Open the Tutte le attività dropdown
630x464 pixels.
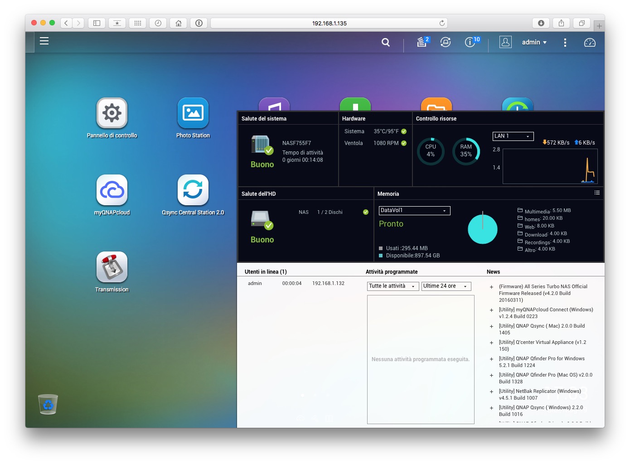pos(393,286)
